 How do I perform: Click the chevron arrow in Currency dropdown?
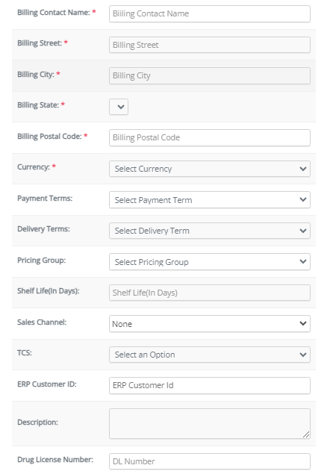(x=303, y=169)
